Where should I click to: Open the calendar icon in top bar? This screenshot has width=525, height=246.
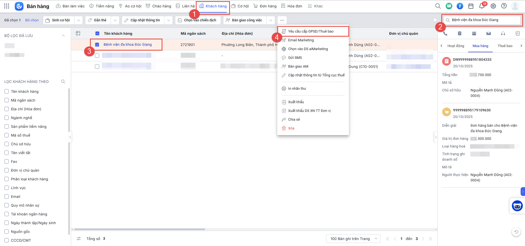click(x=471, y=6)
